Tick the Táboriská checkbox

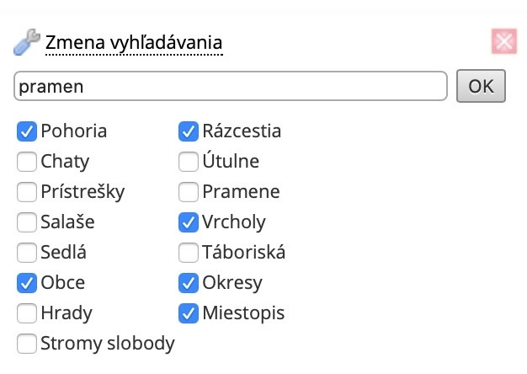(x=189, y=253)
